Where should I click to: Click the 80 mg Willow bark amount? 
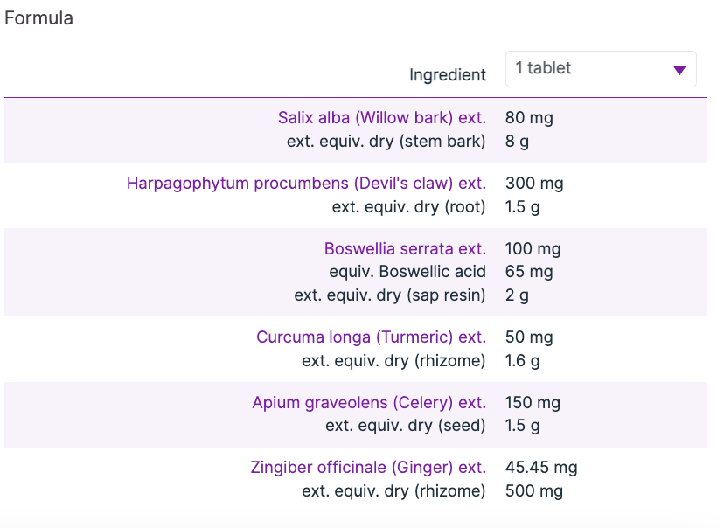click(529, 117)
